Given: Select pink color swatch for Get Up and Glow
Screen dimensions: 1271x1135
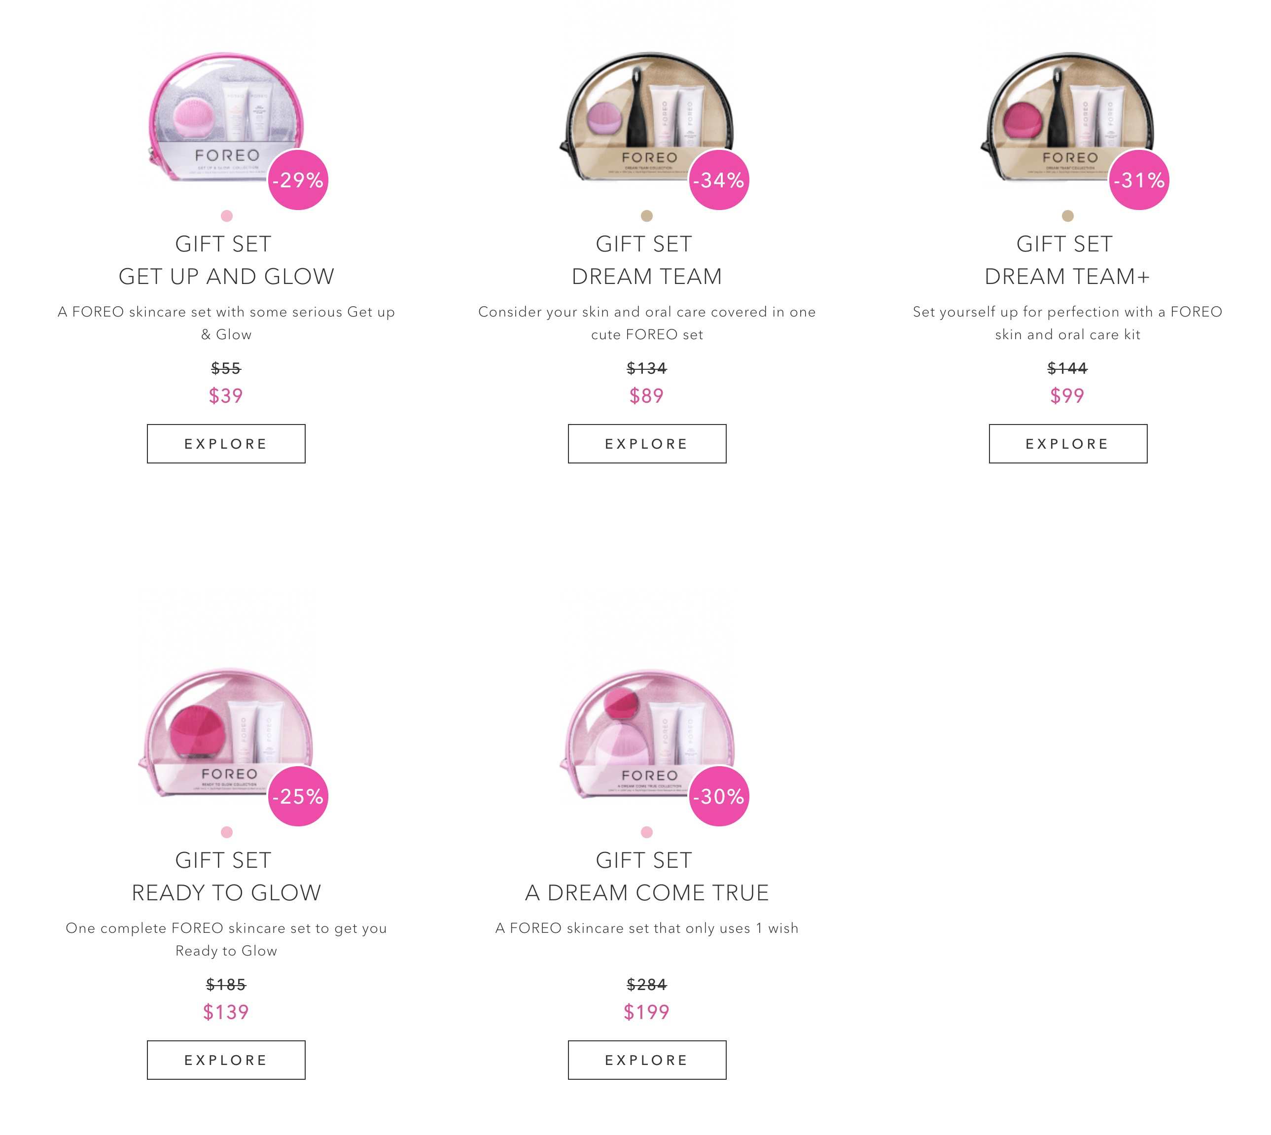Looking at the screenshot, I should 226,216.
